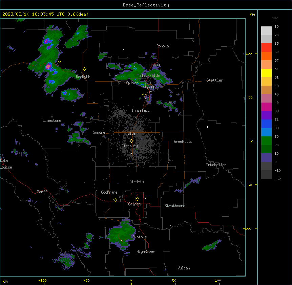Select the RockyMH label
Viewport: 292px width, 285px height.
pyautogui.click(x=83, y=77)
